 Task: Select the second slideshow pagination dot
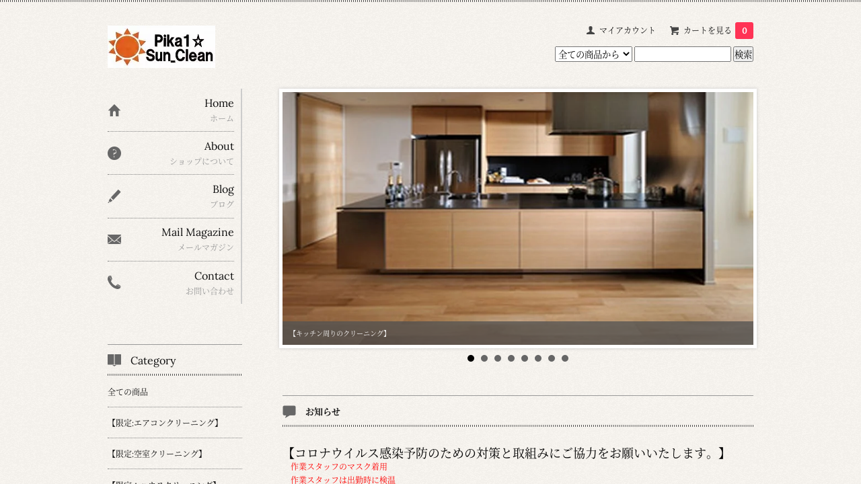point(484,358)
